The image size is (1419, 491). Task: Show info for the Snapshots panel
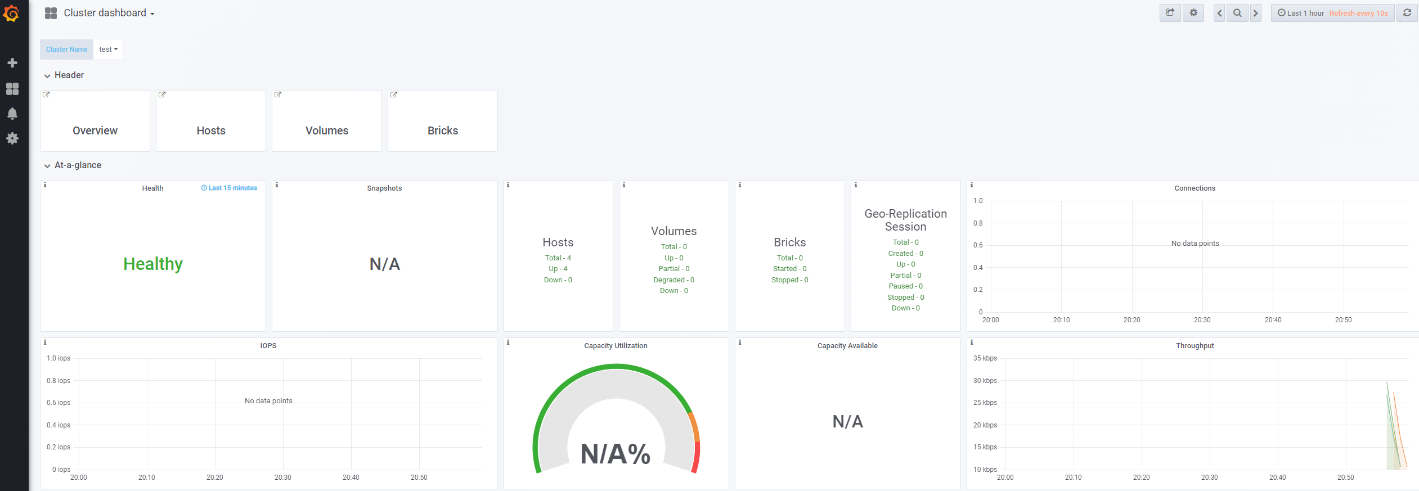click(277, 184)
